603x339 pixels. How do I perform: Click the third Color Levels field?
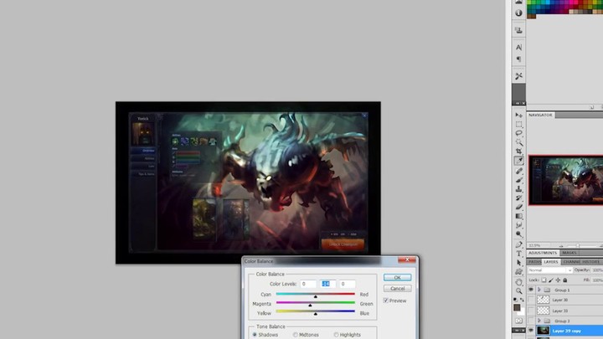click(x=348, y=284)
